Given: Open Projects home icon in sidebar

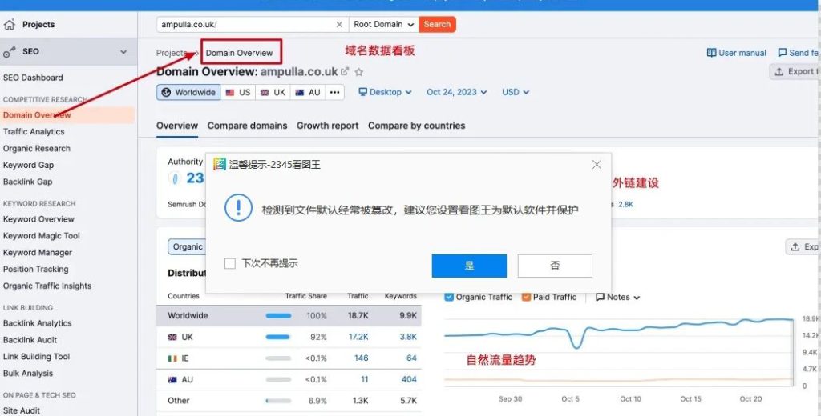Looking at the screenshot, I should click(x=10, y=25).
